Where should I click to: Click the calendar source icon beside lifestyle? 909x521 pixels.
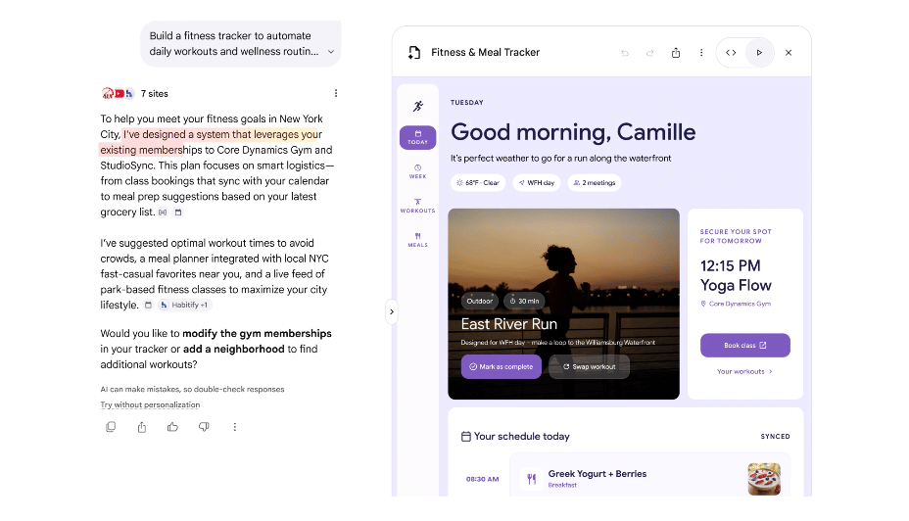[x=149, y=305]
